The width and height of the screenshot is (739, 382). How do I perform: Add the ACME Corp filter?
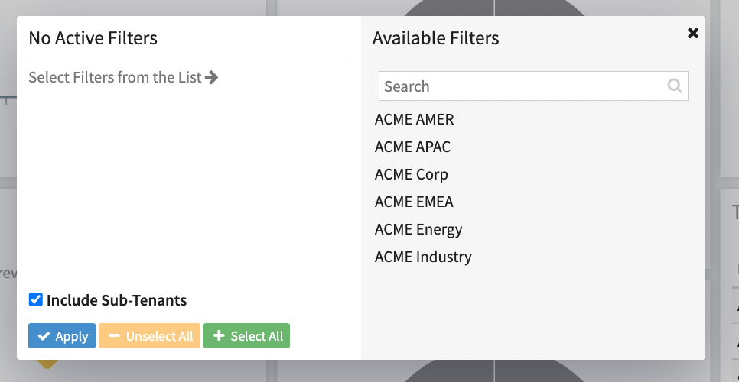pyautogui.click(x=411, y=175)
